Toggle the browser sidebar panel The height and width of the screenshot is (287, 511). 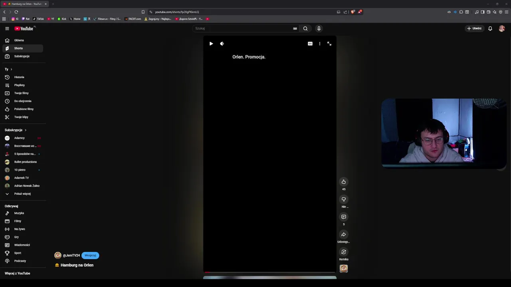coord(483,12)
